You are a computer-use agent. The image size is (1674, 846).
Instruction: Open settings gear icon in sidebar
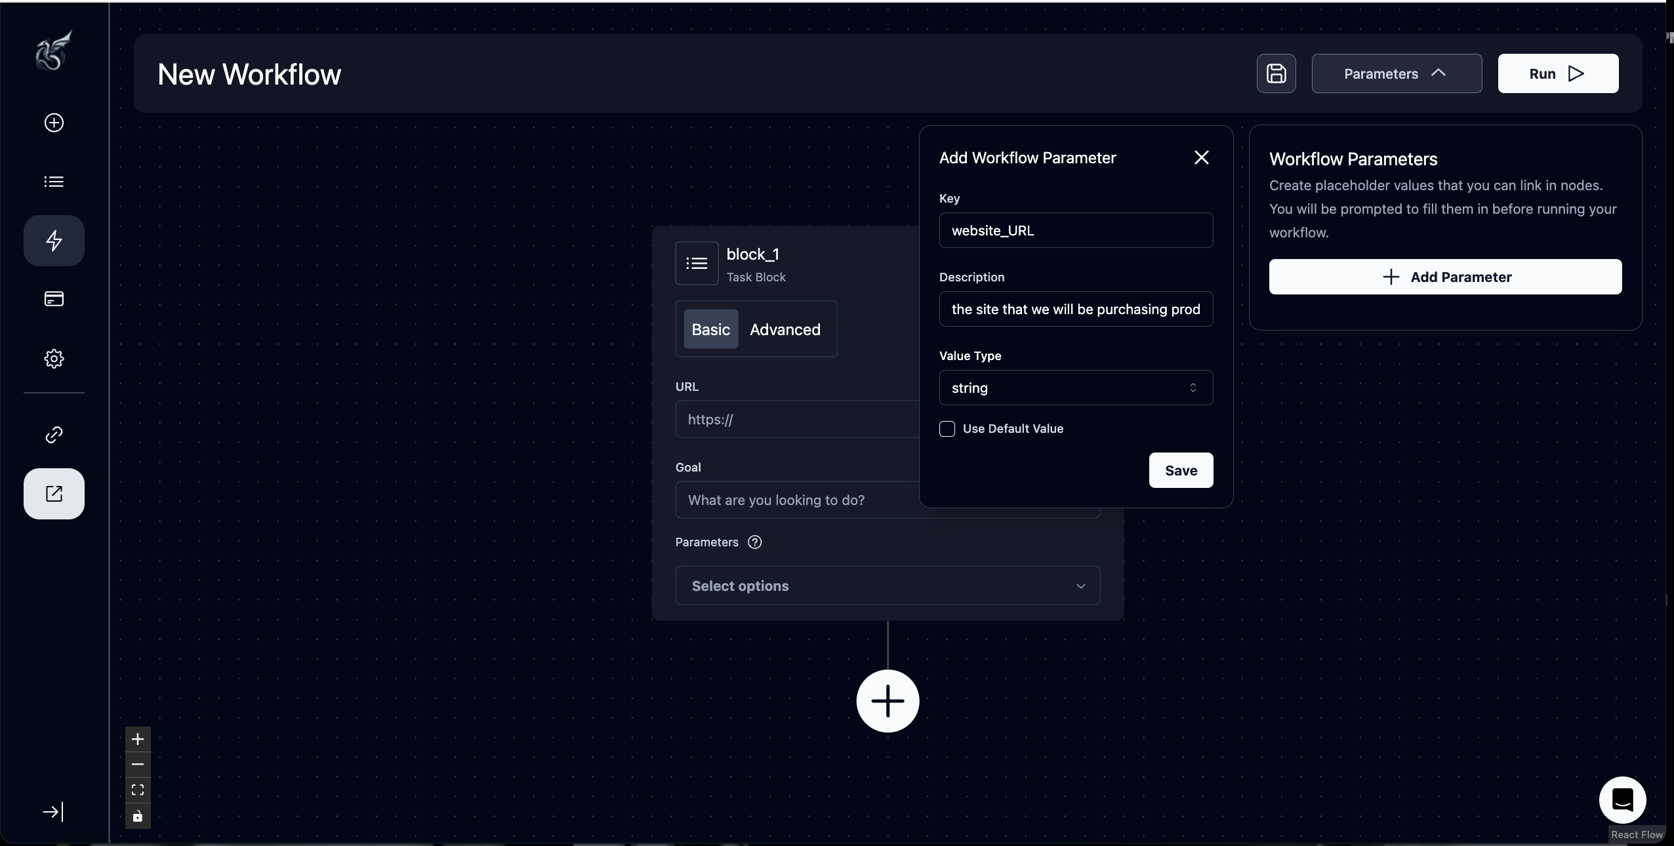pos(54,359)
